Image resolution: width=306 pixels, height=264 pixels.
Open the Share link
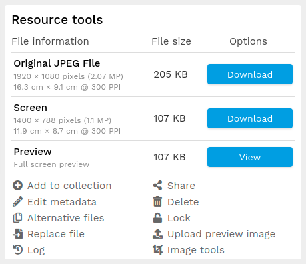(181, 186)
